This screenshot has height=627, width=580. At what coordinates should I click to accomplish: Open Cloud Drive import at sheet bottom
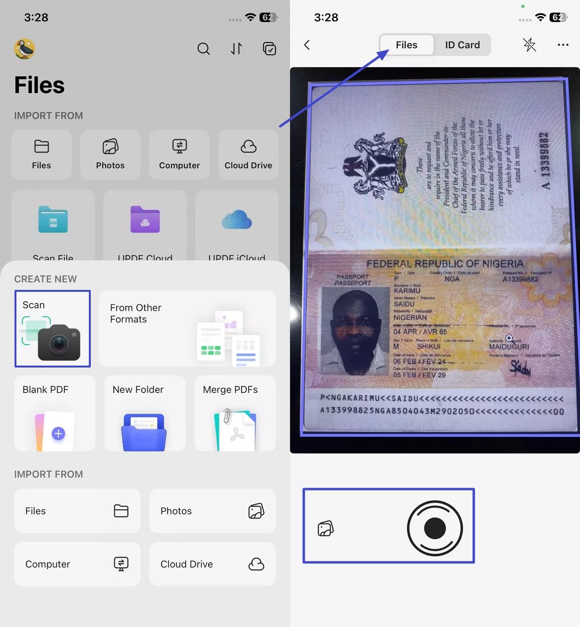(x=212, y=564)
